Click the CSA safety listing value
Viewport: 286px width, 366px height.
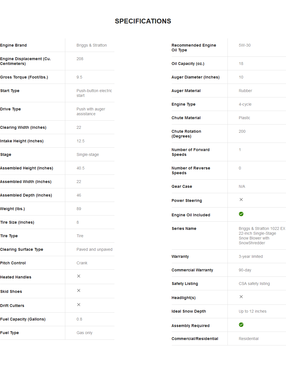pyautogui.click(x=254, y=284)
